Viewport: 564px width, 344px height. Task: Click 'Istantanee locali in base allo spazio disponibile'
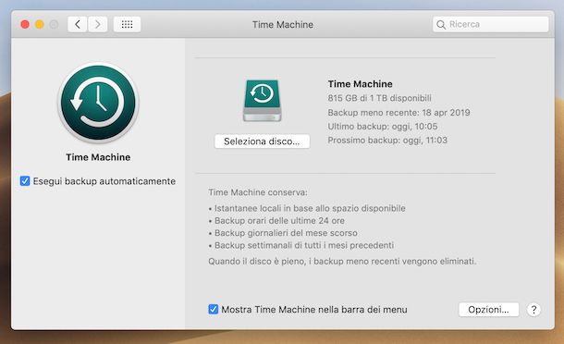coord(310,208)
